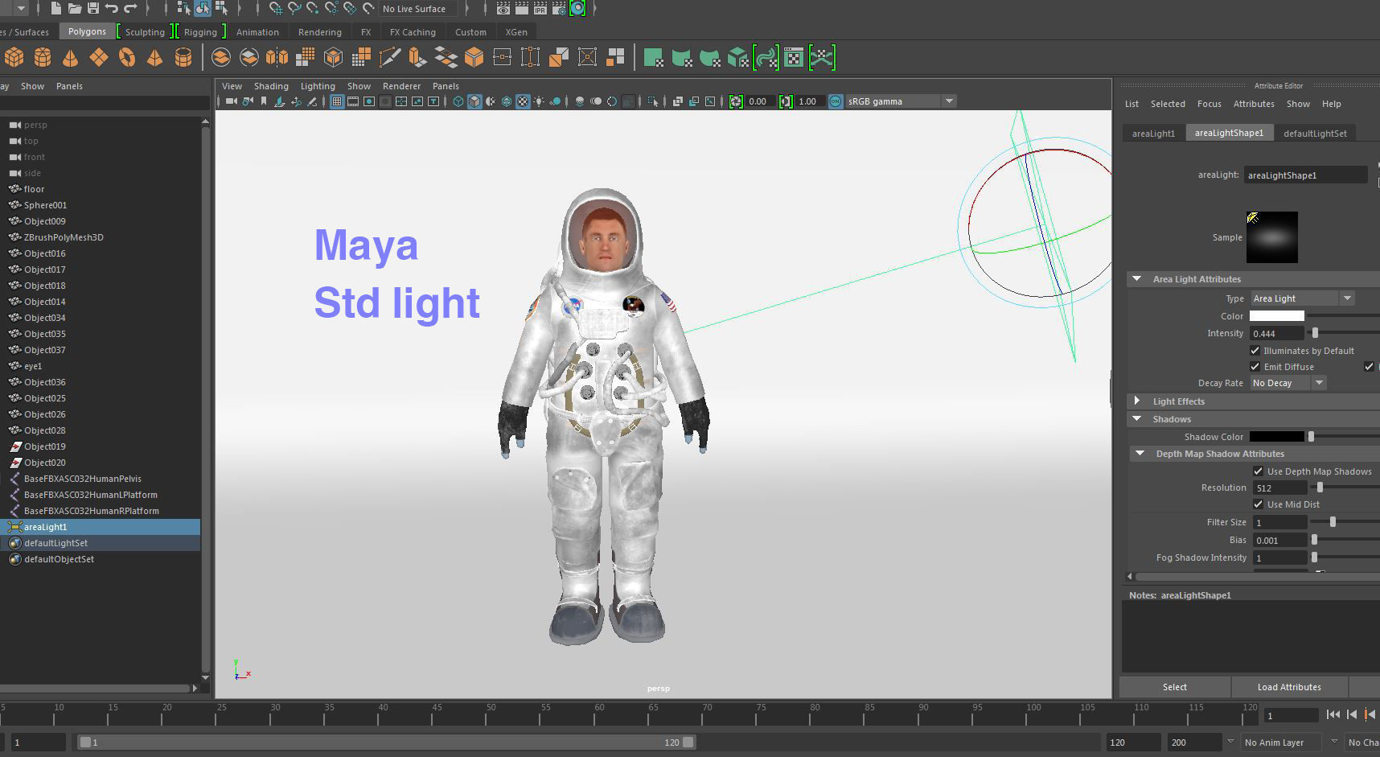Screen dimensions: 1380x757
Task: Open the sRGB gamma view transform dropdown
Action: tap(900, 101)
